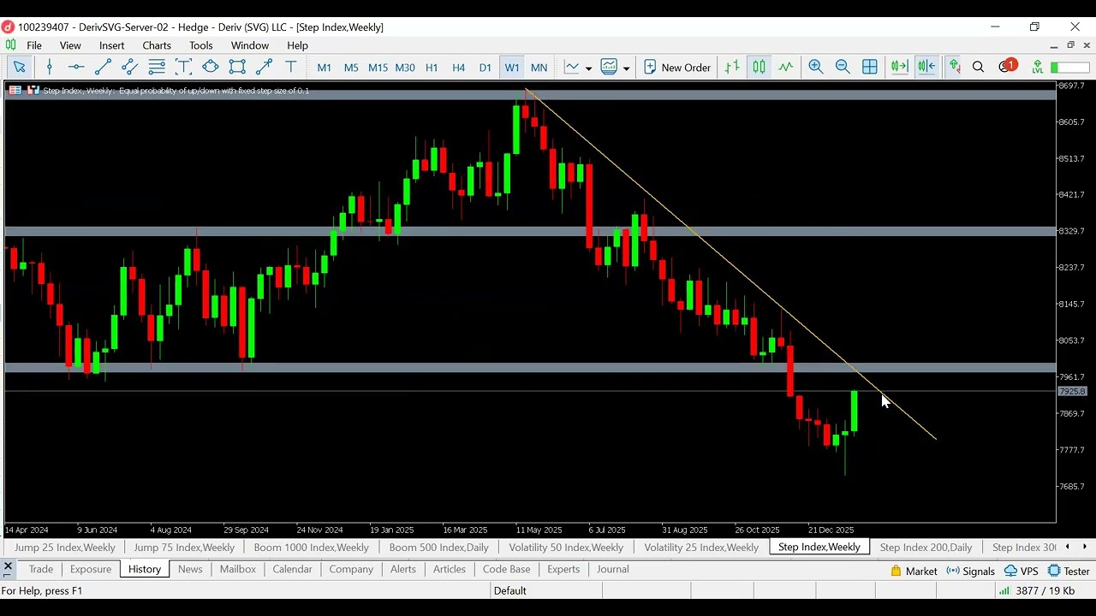Choose the ellipse shapes tool
This screenshot has height=616, width=1096.
(210, 67)
